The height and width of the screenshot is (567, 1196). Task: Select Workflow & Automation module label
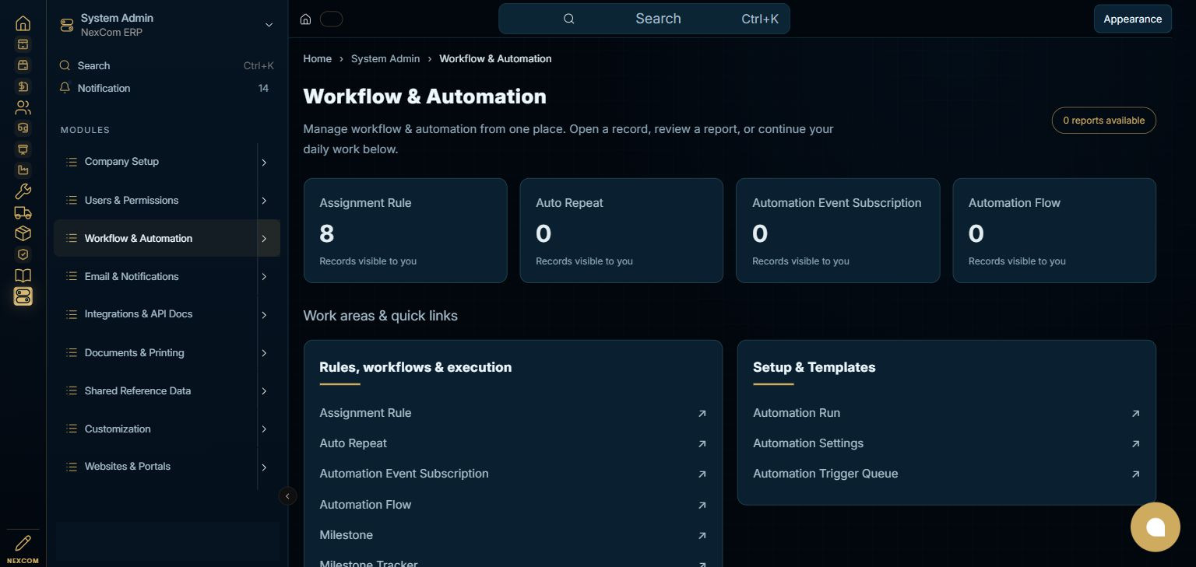pyautogui.click(x=139, y=239)
